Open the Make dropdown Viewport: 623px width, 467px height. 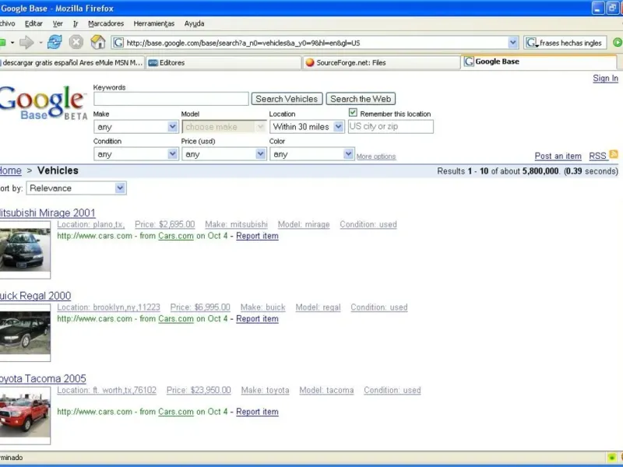coord(136,127)
